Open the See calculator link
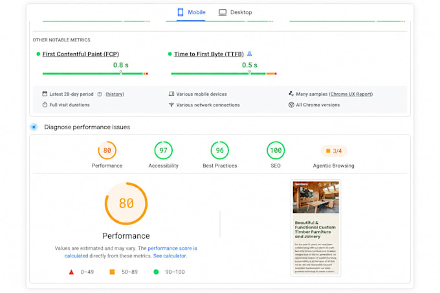Image resolution: width=440 pixels, height=293 pixels. pyautogui.click(x=170, y=255)
